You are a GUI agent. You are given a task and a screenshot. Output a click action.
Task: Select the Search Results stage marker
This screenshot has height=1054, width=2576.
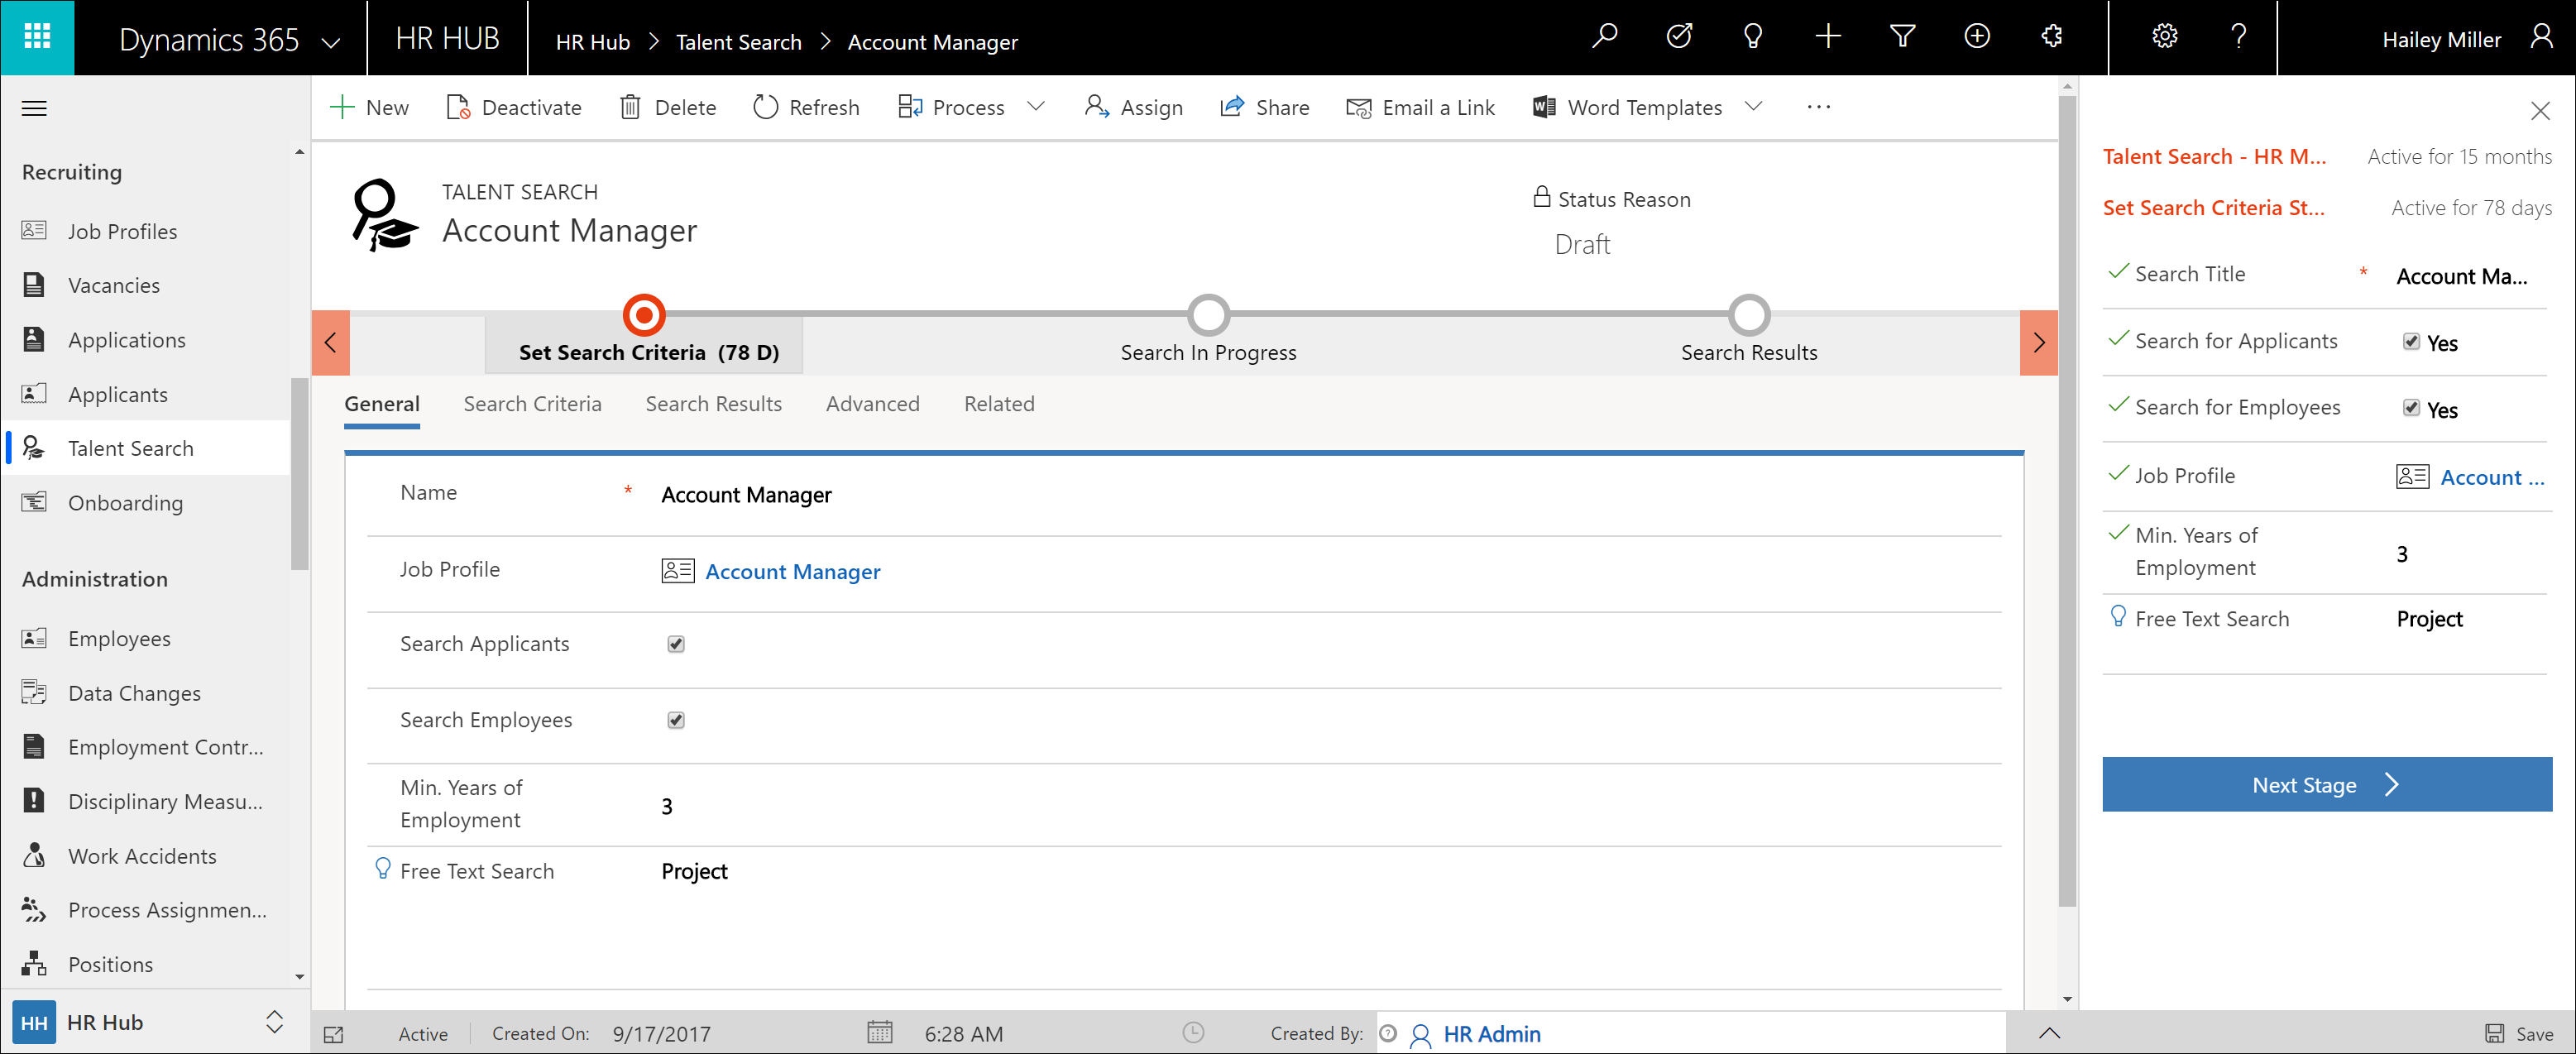[1749, 315]
